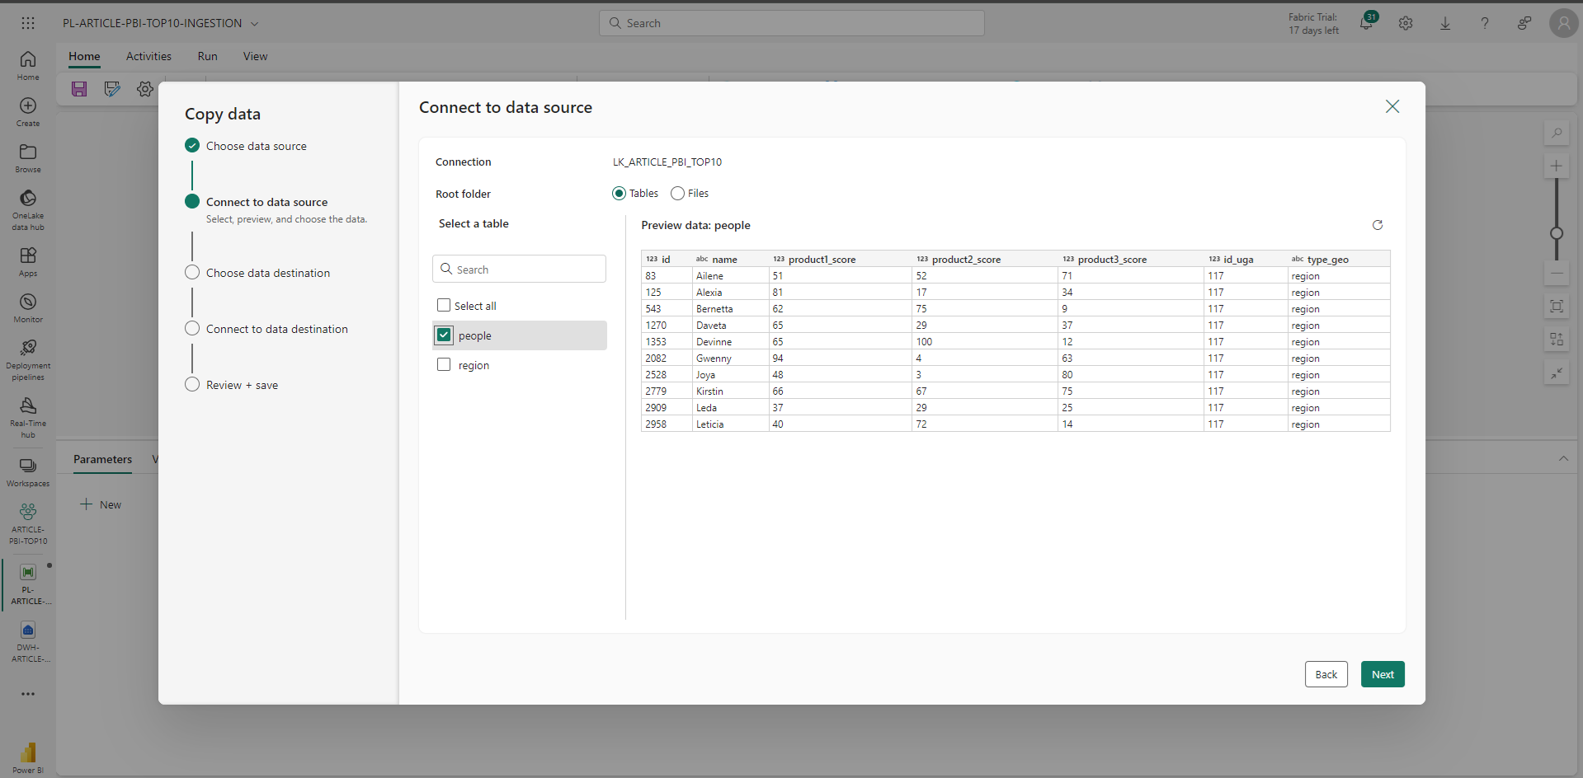This screenshot has height=778, width=1583.
Task: Expand the pipeline name dropdown chevron
Action: (255, 24)
